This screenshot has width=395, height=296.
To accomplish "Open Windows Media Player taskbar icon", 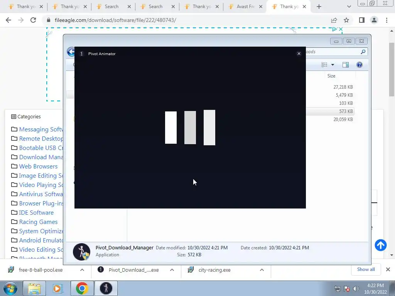I will (x=58, y=288).
